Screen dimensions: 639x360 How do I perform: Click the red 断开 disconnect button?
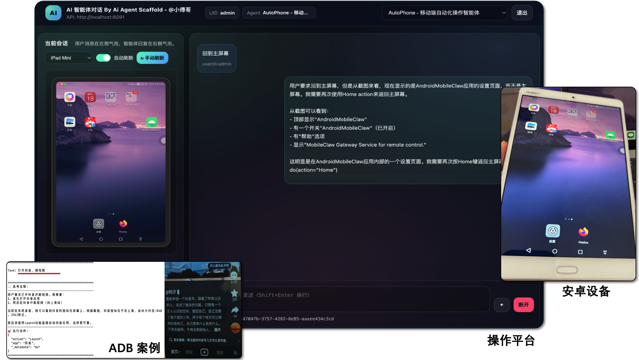[523, 305]
